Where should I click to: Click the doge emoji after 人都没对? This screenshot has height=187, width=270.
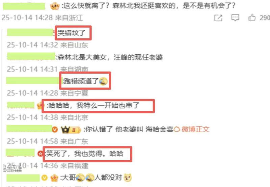tap(128, 177)
